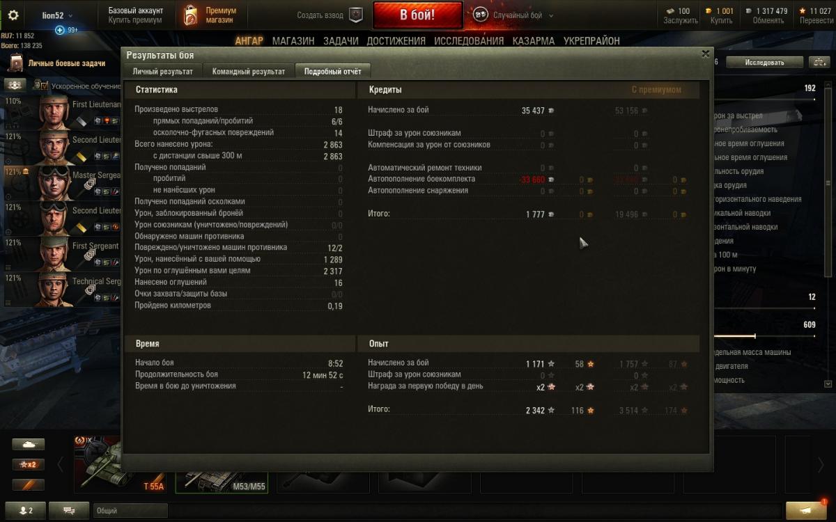Click the parameters panel scrollbar down arrow
Image resolution: width=836 pixels, height=522 pixels.
[x=828, y=383]
